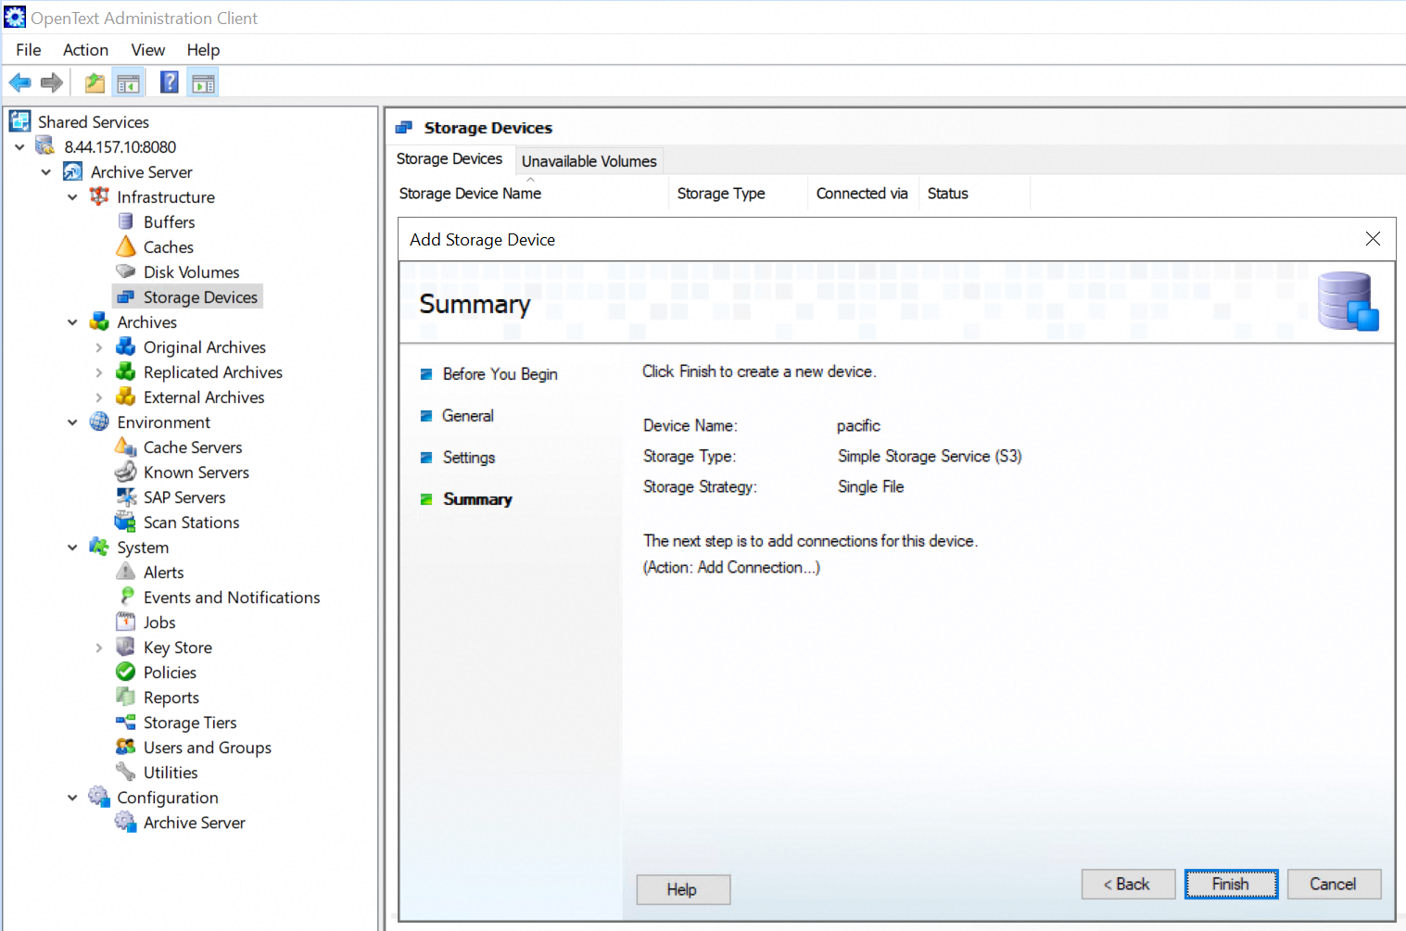The height and width of the screenshot is (931, 1406).
Task: Collapse the Archives tree node
Action: (72, 321)
